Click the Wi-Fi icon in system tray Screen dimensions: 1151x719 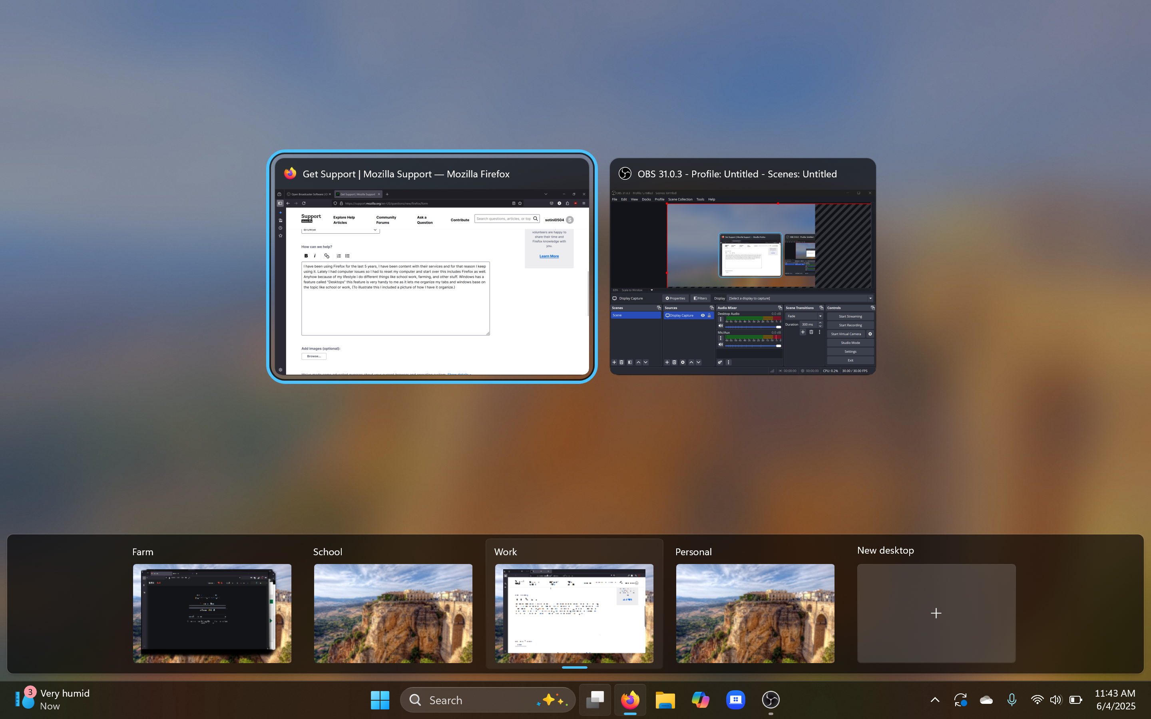[1037, 699]
